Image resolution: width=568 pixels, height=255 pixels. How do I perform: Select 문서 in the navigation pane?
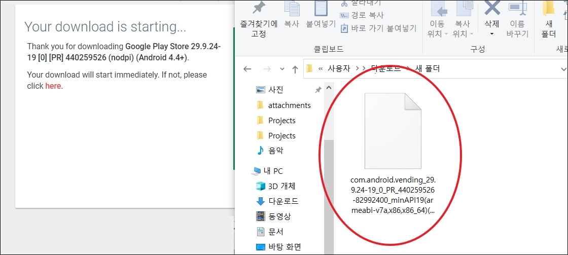coord(270,232)
